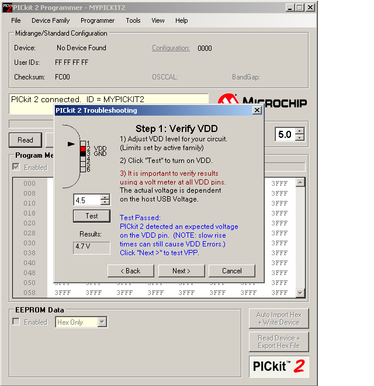This screenshot has width=374, height=386.
Task: Toggle EEPROM Data Enabled checkbox
Action: pyautogui.click(x=16, y=322)
